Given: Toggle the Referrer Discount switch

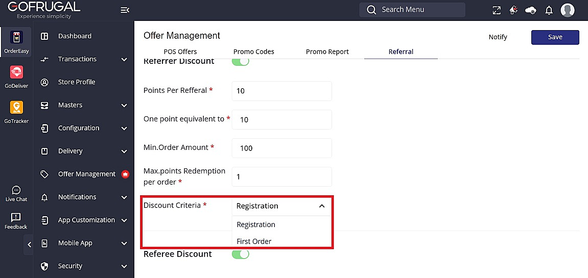Looking at the screenshot, I should tap(241, 61).
